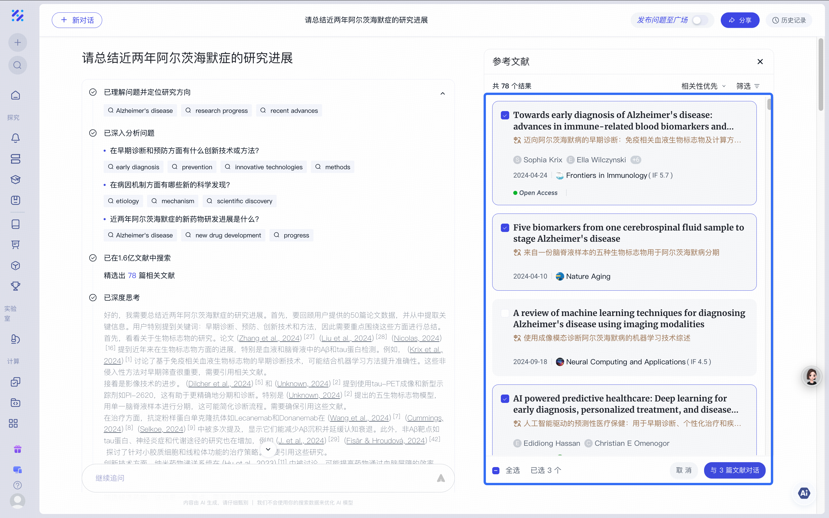Screen dimensions: 829x518
Task: Open the user avatar in the sidebar
Action: pyautogui.click(x=18, y=501)
